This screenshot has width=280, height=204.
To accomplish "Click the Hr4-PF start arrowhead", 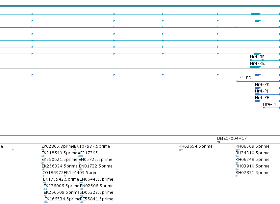I will [264, 108].
